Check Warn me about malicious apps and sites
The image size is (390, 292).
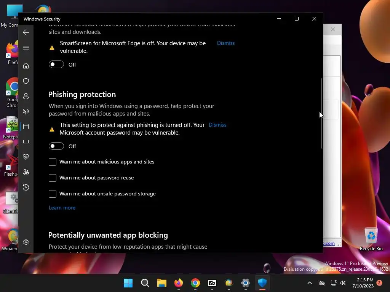53,162
